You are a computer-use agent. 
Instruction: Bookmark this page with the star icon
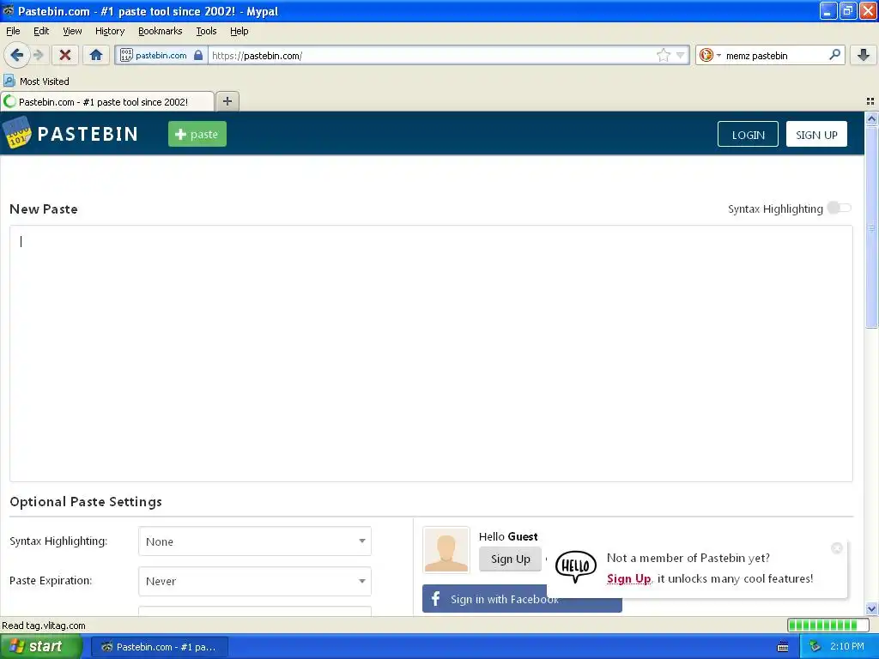(x=664, y=55)
